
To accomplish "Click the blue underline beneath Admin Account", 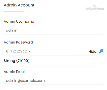I will coord(14,11).
